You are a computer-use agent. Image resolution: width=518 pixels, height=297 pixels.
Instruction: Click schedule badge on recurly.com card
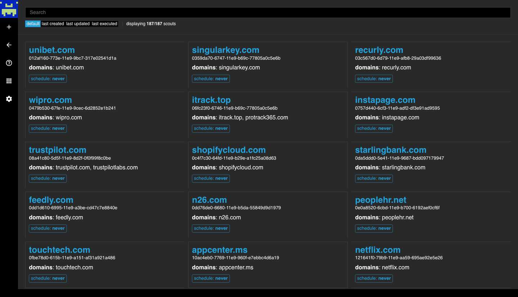click(x=374, y=79)
